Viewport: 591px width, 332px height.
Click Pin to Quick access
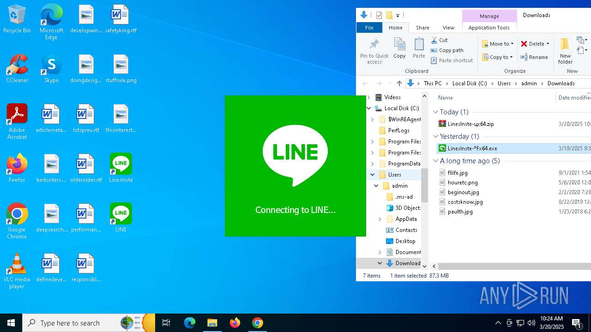[374, 51]
